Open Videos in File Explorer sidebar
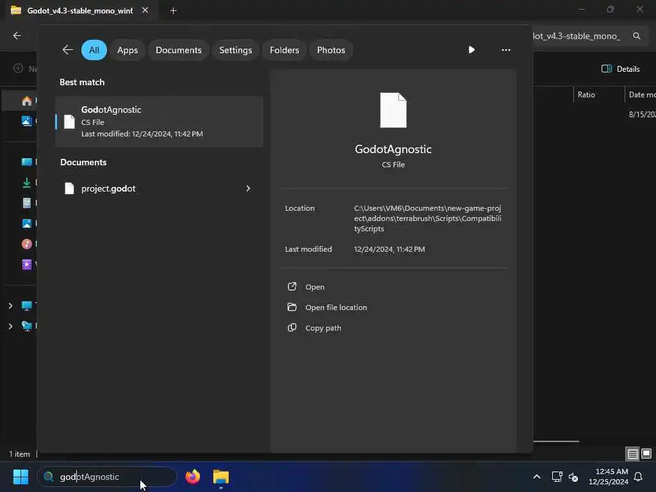656x492 pixels. pyautogui.click(x=27, y=265)
